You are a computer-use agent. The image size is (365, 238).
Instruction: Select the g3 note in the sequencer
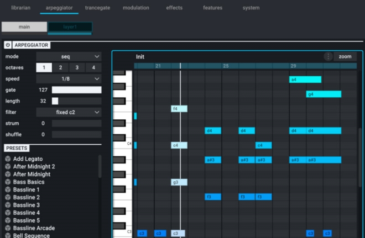click(179, 182)
